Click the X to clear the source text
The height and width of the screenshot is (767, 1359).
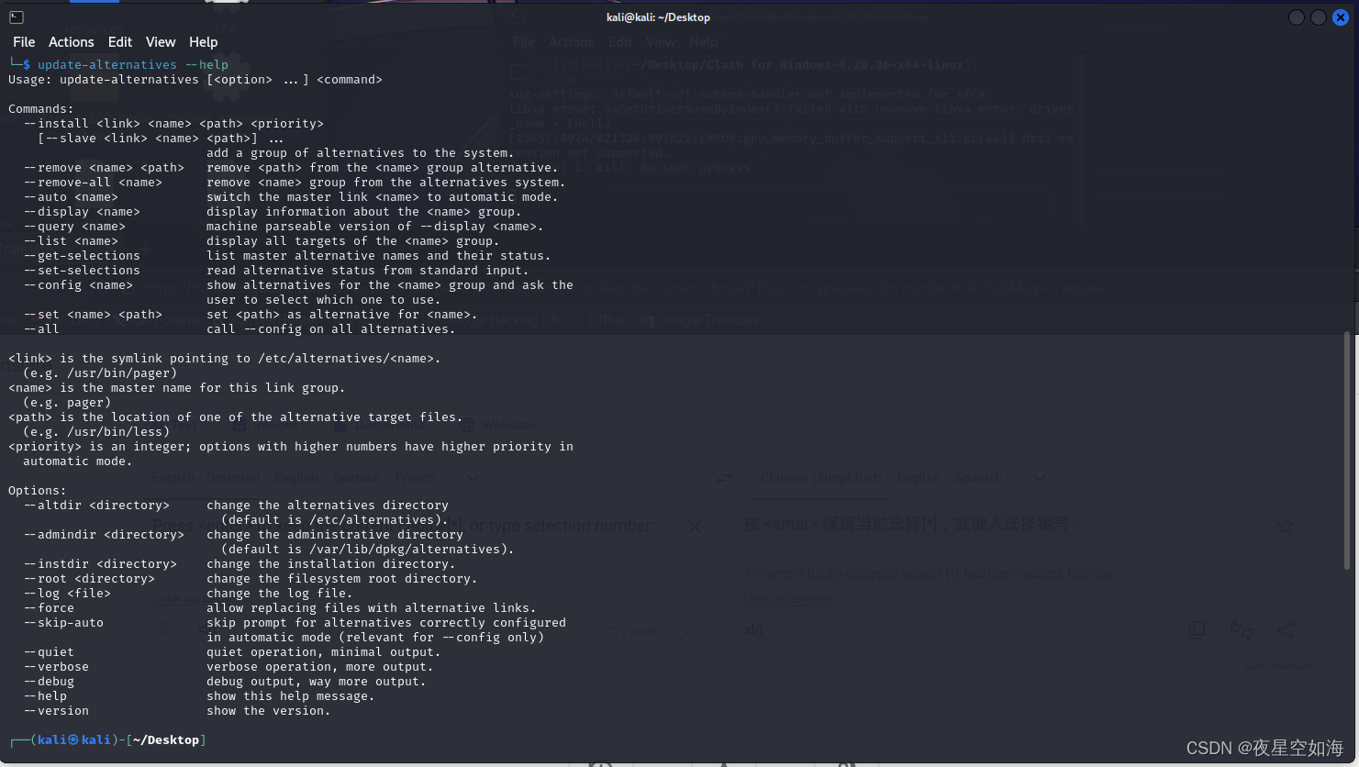695,526
